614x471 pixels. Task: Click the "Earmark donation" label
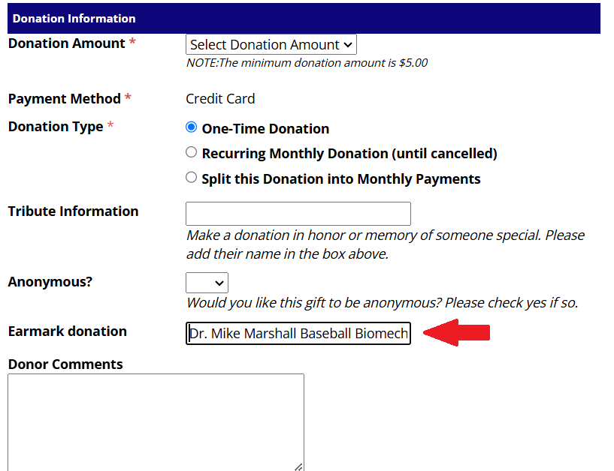point(67,331)
